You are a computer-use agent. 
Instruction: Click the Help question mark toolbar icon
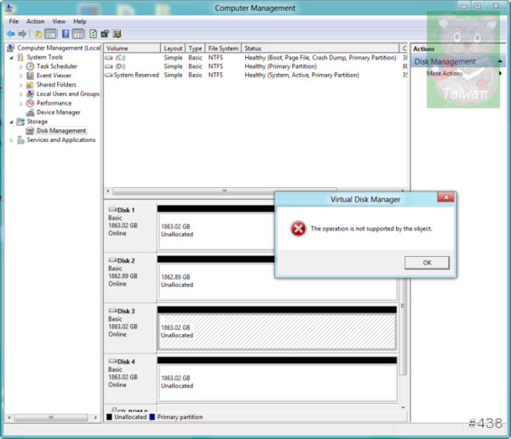coord(65,34)
